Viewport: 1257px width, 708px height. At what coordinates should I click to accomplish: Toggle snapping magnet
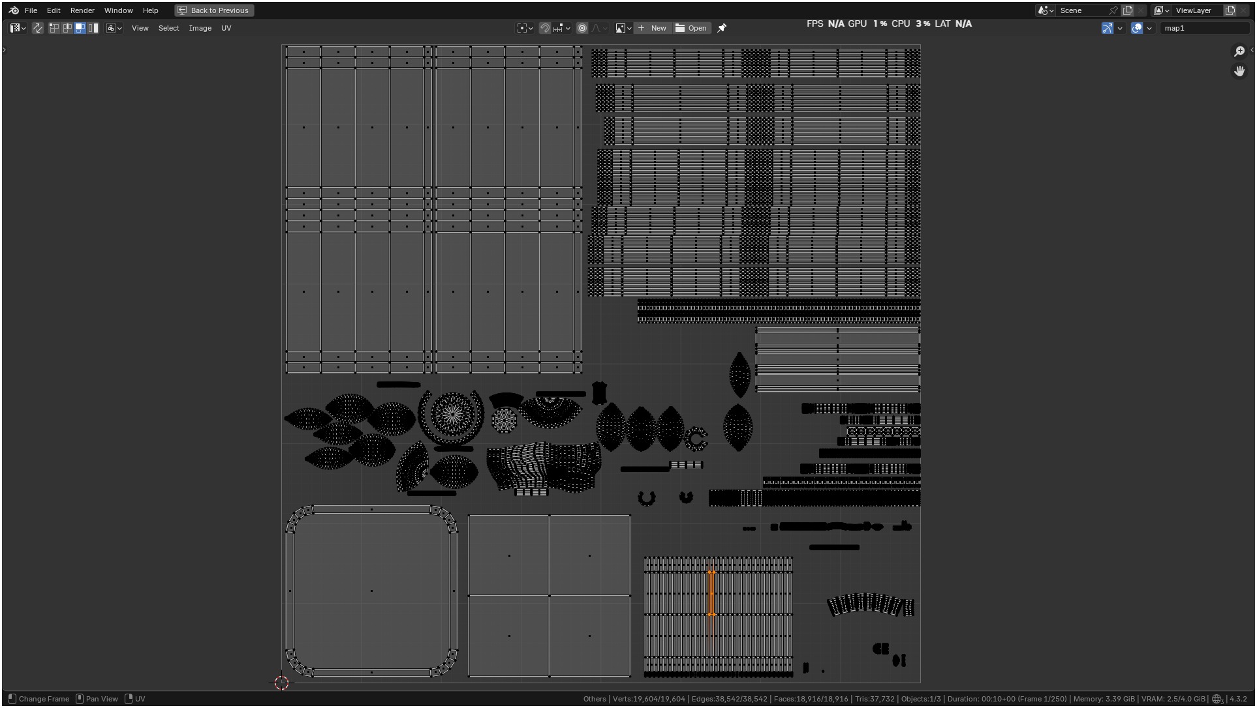pyautogui.click(x=544, y=28)
